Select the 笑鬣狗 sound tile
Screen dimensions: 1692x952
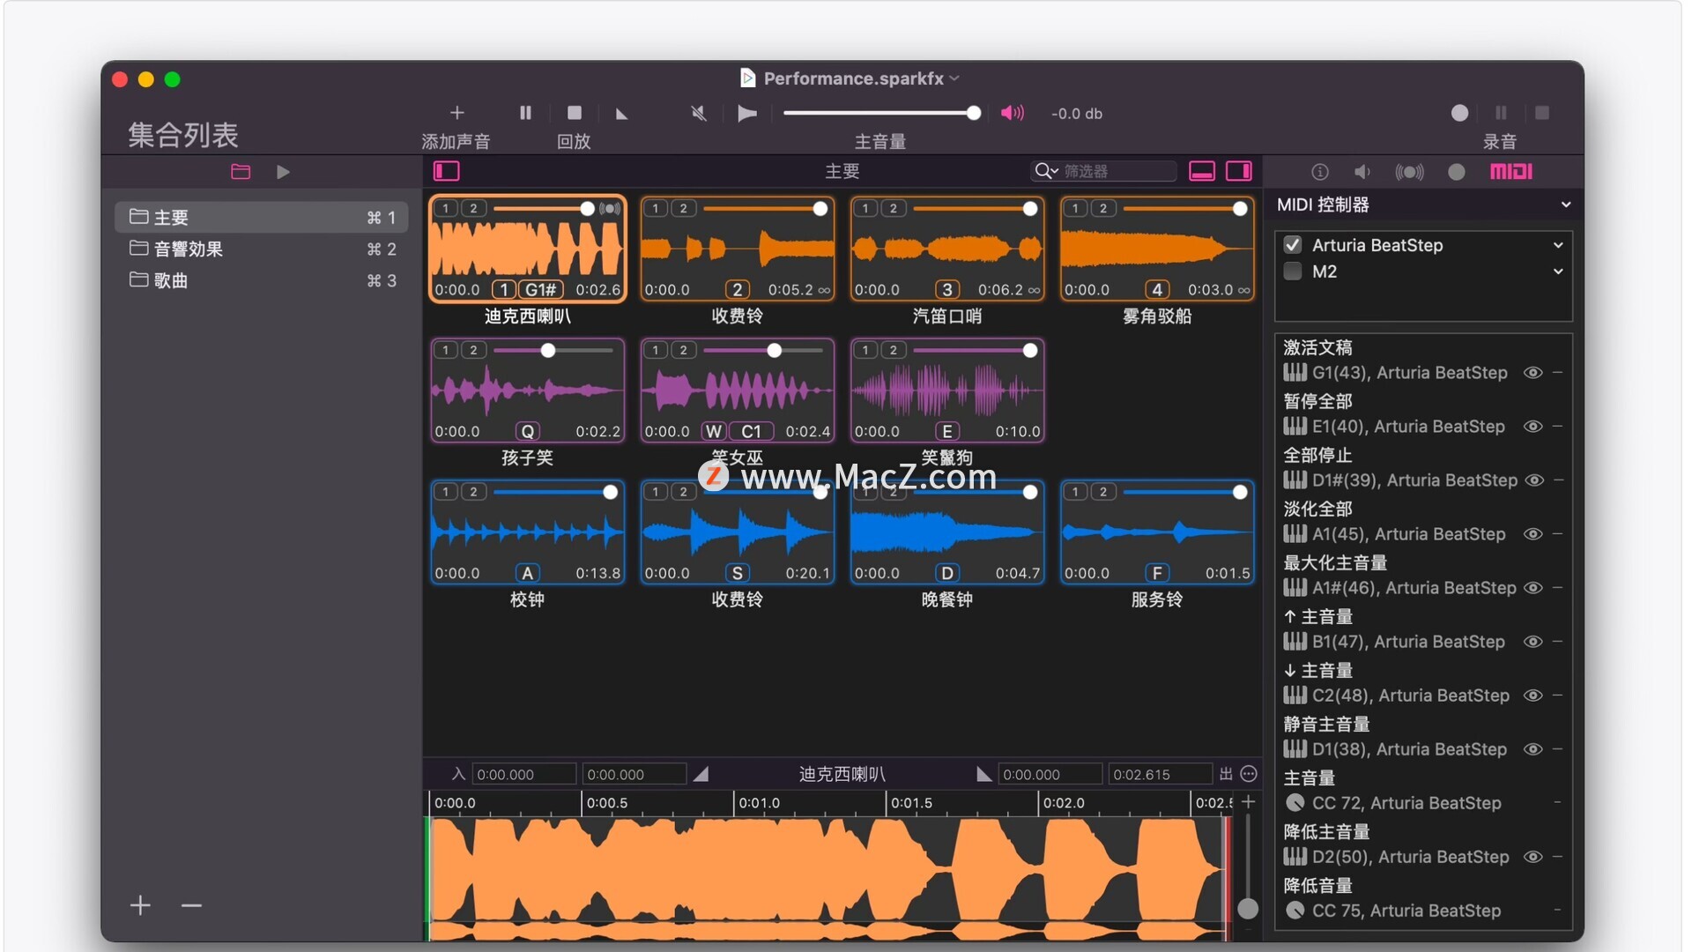946,391
